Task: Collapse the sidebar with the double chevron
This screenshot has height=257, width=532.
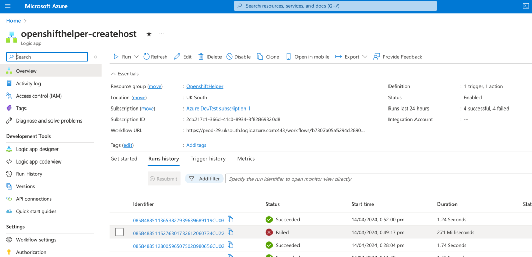Action: click(96, 57)
